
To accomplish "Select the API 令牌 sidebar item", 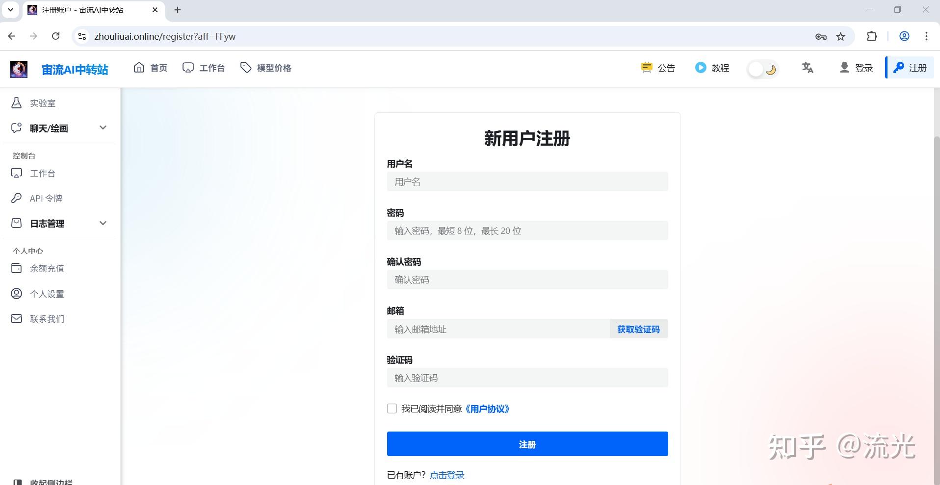I will point(46,198).
